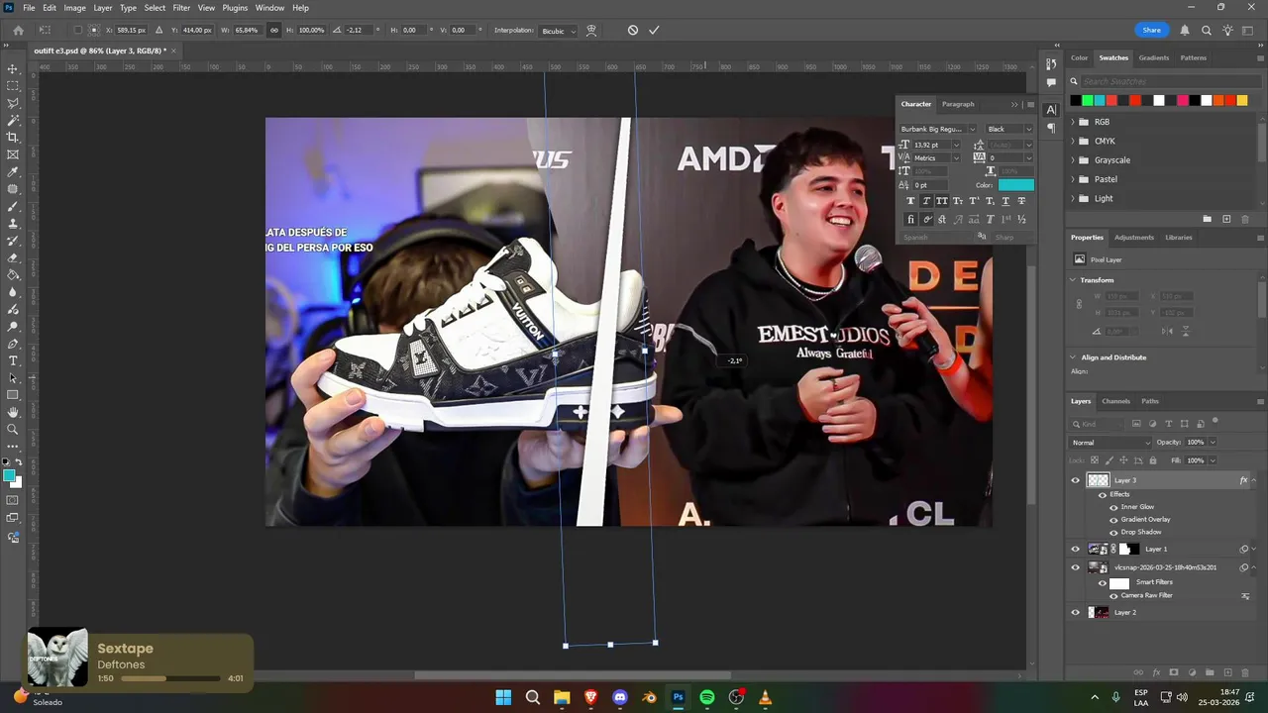Create a new layer in Layers panel
This screenshot has width=1268, height=713.
pyautogui.click(x=1228, y=672)
